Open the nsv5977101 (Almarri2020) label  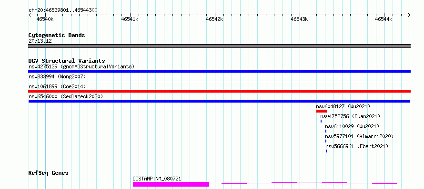tap(359, 136)
